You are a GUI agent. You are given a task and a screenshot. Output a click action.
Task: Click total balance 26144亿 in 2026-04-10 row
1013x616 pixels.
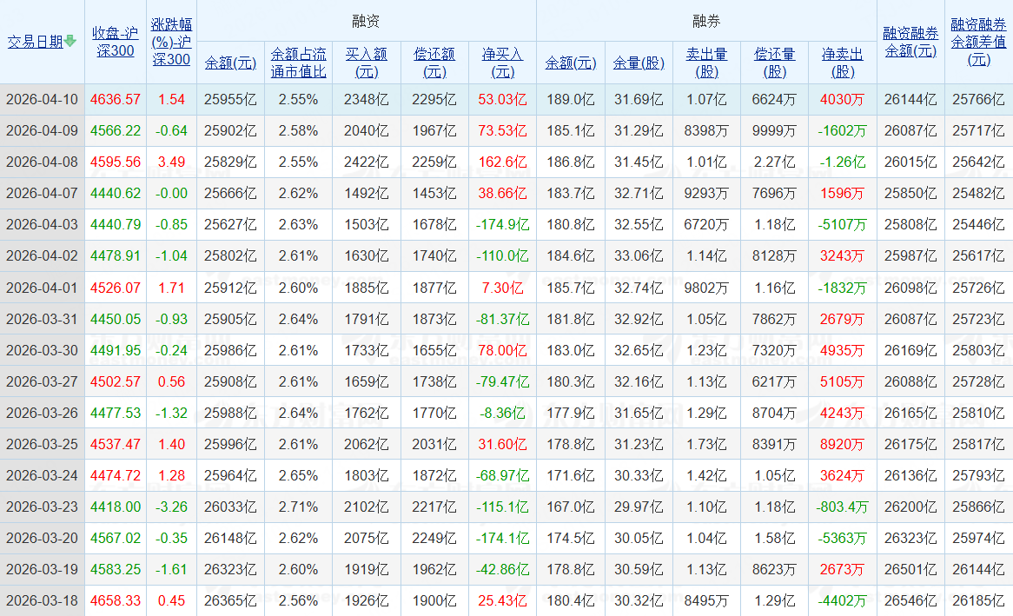click(x=911, y=100)
